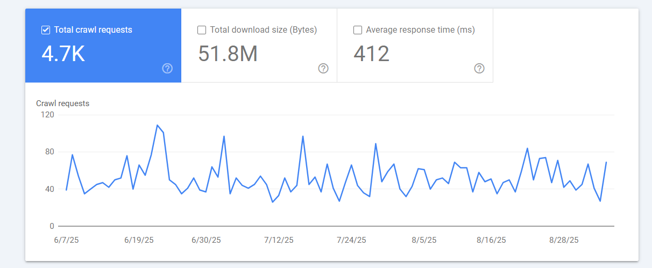This screenshot has height=268, width=652.
Task: Enable the Average response time checkbox
Action: (358, 30)
